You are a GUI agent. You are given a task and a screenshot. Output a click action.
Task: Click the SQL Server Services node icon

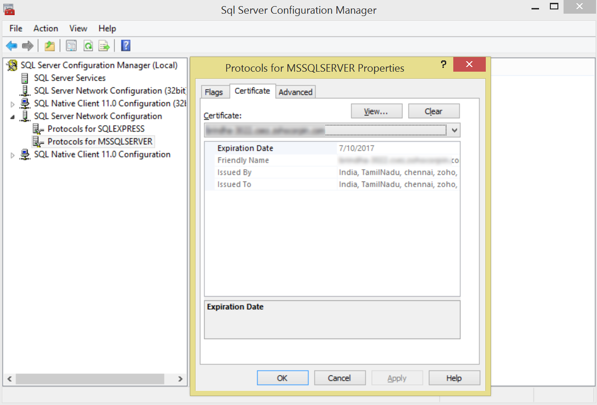point(25,78)
